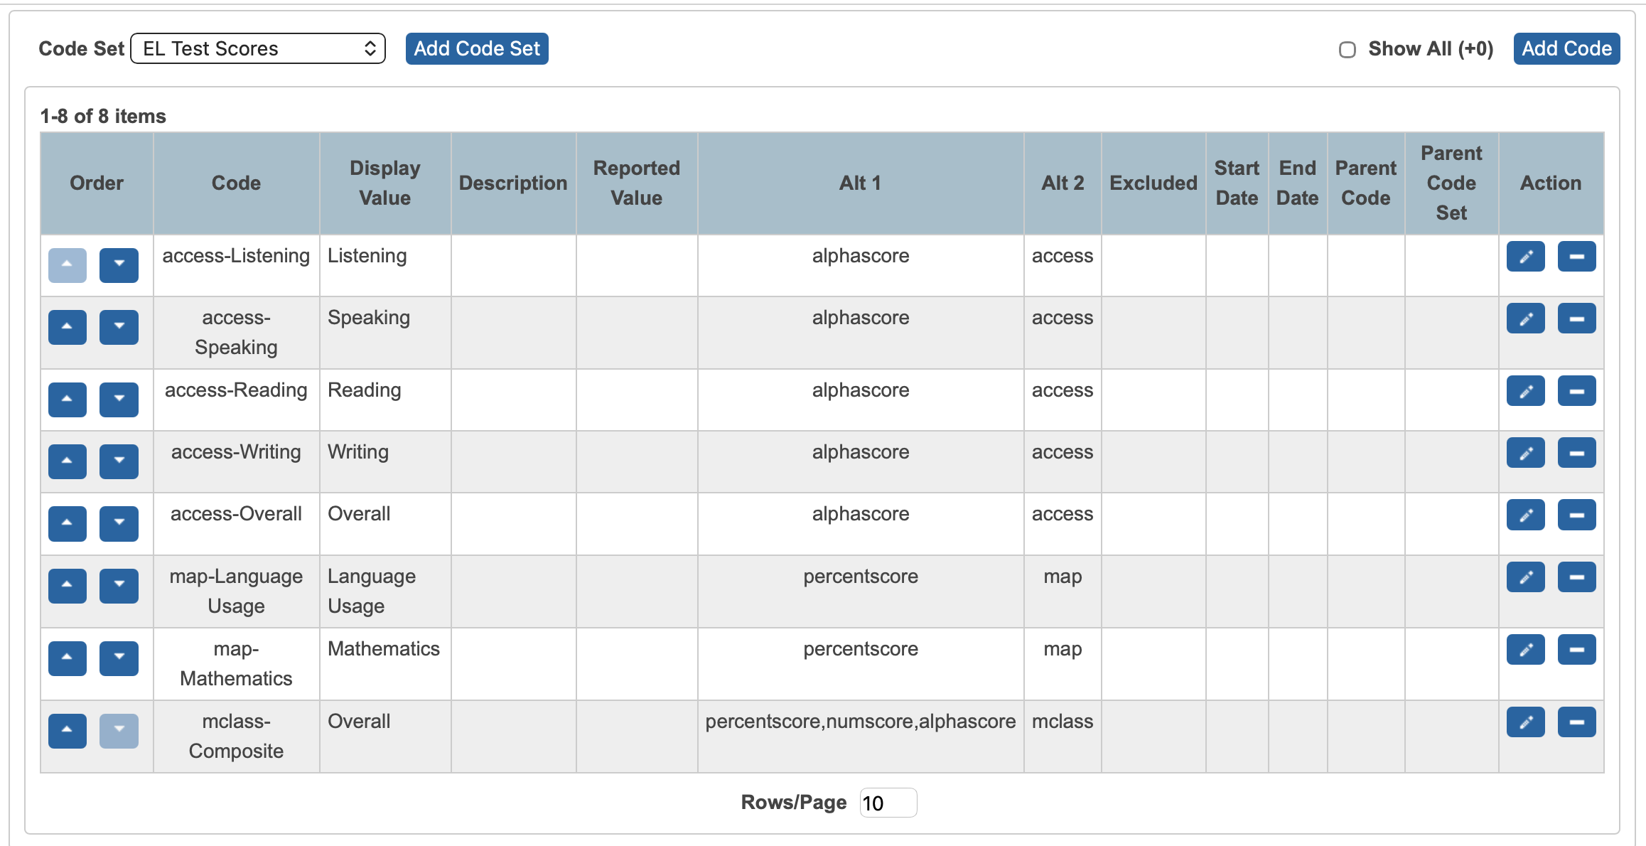
Task: Click the Alt 2 column header
Action: 1063,183
